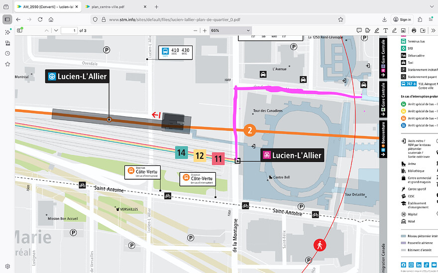
Task: Switch to AM_2550 lucien-lallier tab
Action: [47, 6]
